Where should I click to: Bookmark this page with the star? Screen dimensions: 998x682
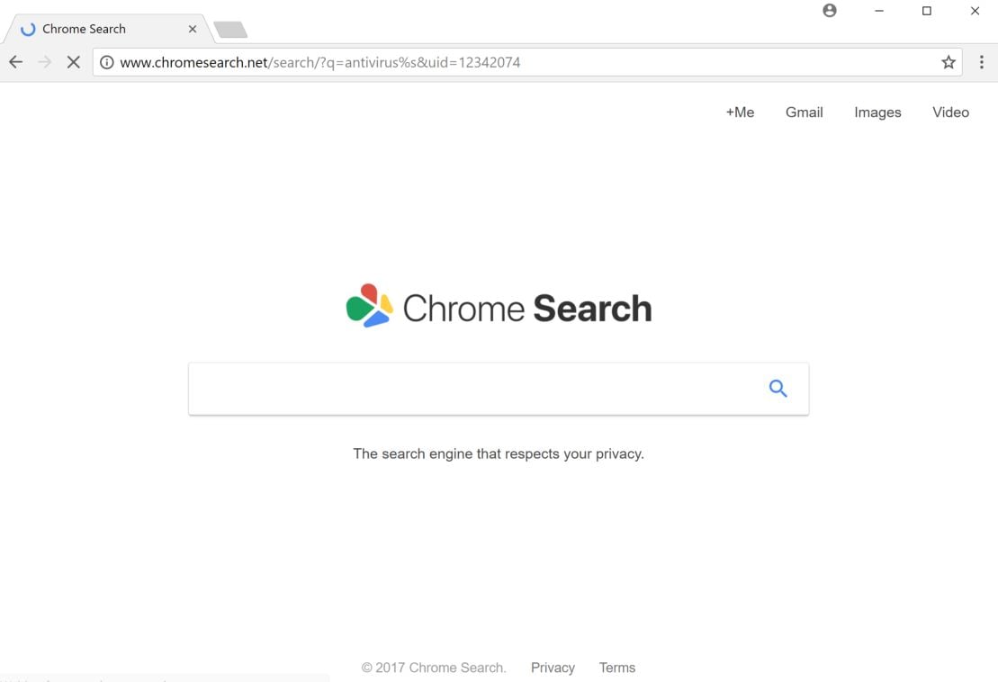click(949, 62)
